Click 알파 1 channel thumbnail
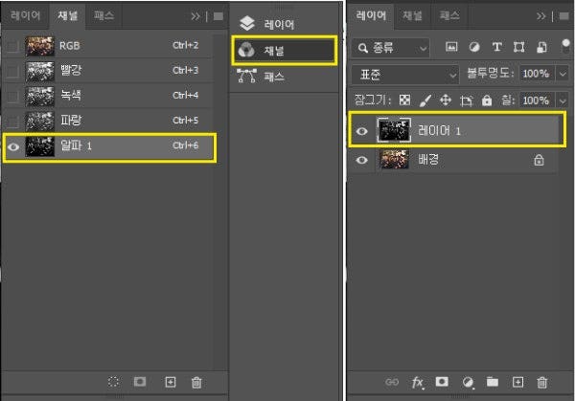 39,146
